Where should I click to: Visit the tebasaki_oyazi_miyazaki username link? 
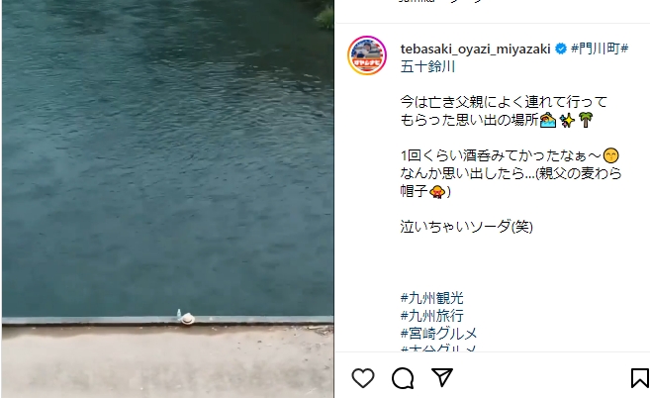[476, 49]
